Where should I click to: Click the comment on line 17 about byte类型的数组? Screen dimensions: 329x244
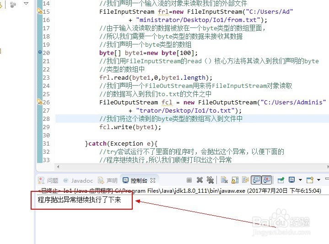pyautogui.click(x=182, y=28)
